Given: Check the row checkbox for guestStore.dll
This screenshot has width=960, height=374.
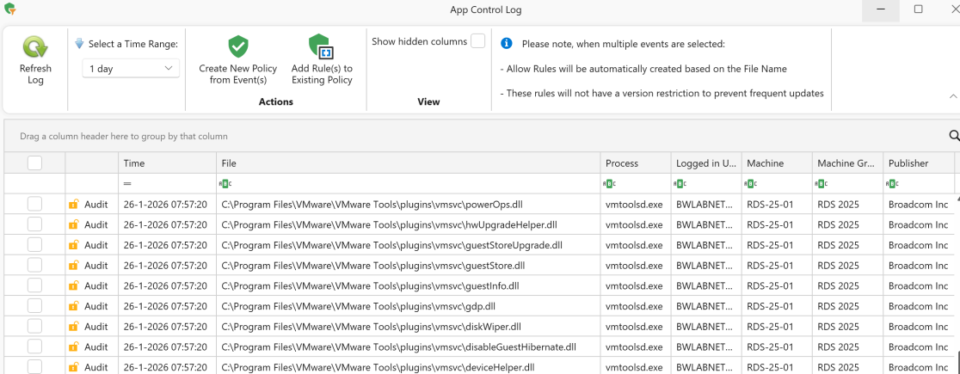Looking at the screenshot, I should (x=35, y=266).
